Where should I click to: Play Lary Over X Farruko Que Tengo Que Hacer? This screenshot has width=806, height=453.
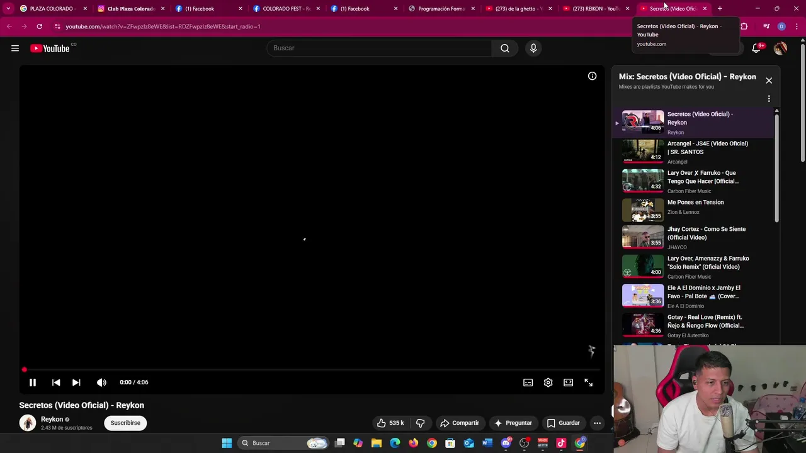click(x=693, y=181)
